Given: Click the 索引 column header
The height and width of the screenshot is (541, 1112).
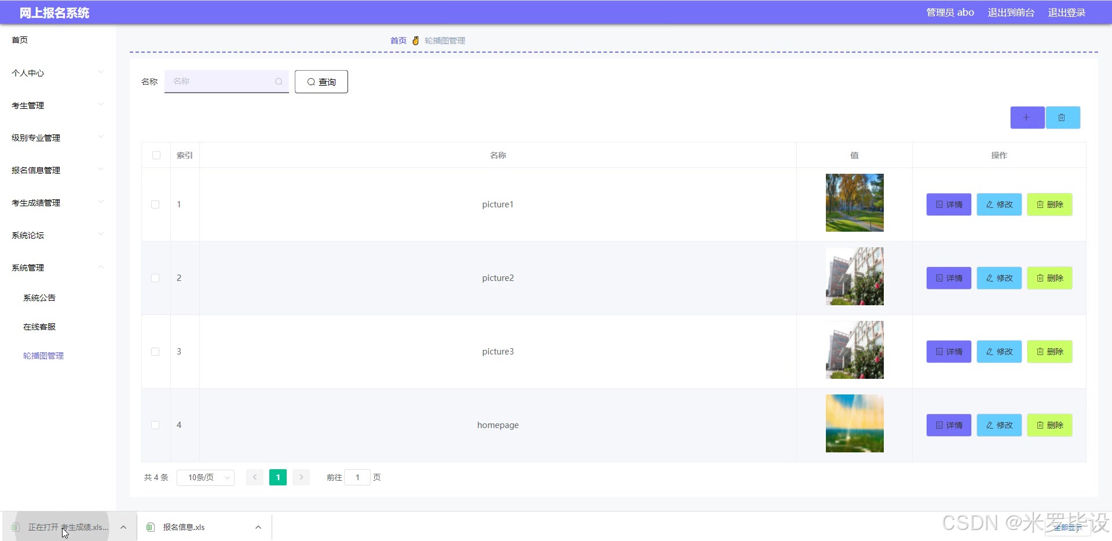Looking at the screenshot, I should 185,155.
